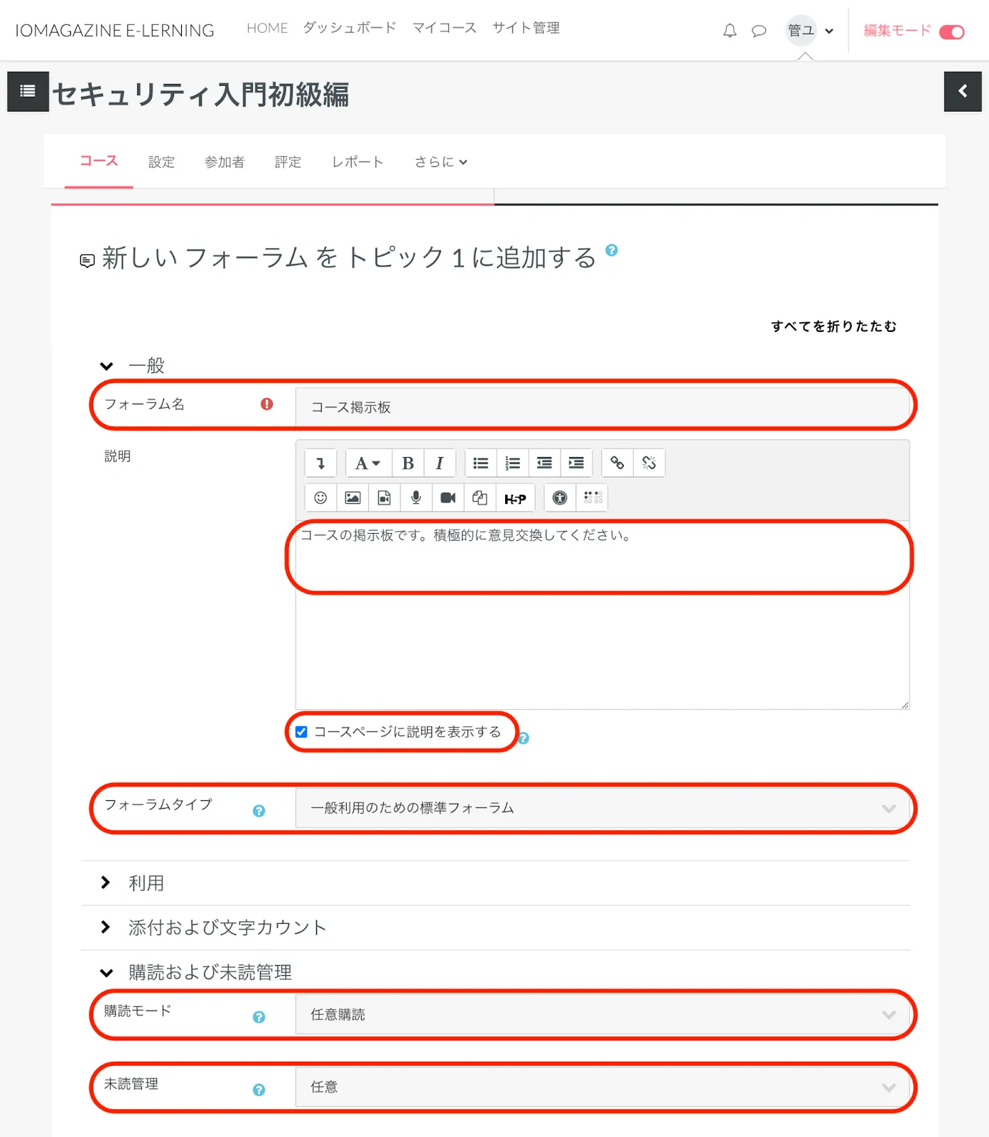The image size is (989, 1137).
Task: Switch to the 参加者 tab
Action: 225,162
